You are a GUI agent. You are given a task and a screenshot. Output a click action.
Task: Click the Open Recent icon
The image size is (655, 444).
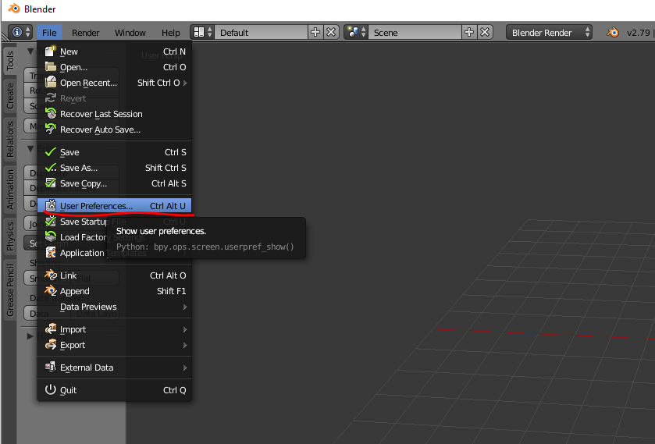click(x=51, y=82)
